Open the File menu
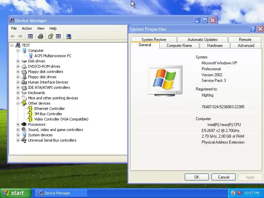The height and width of the screenshot is (198, 264). (14, 28)
